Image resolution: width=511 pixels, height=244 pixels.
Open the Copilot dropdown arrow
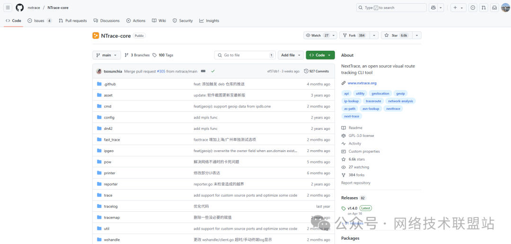pyautogui.click(x=441, y=8)
